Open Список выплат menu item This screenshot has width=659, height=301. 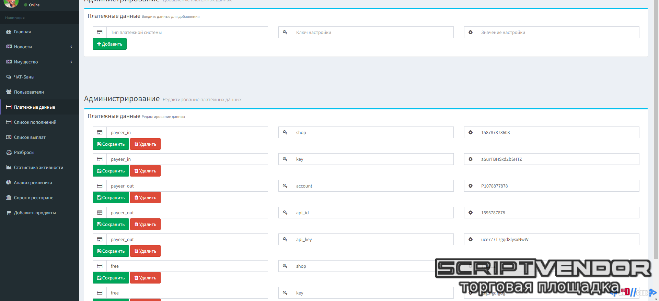click(x=30, y=137)
